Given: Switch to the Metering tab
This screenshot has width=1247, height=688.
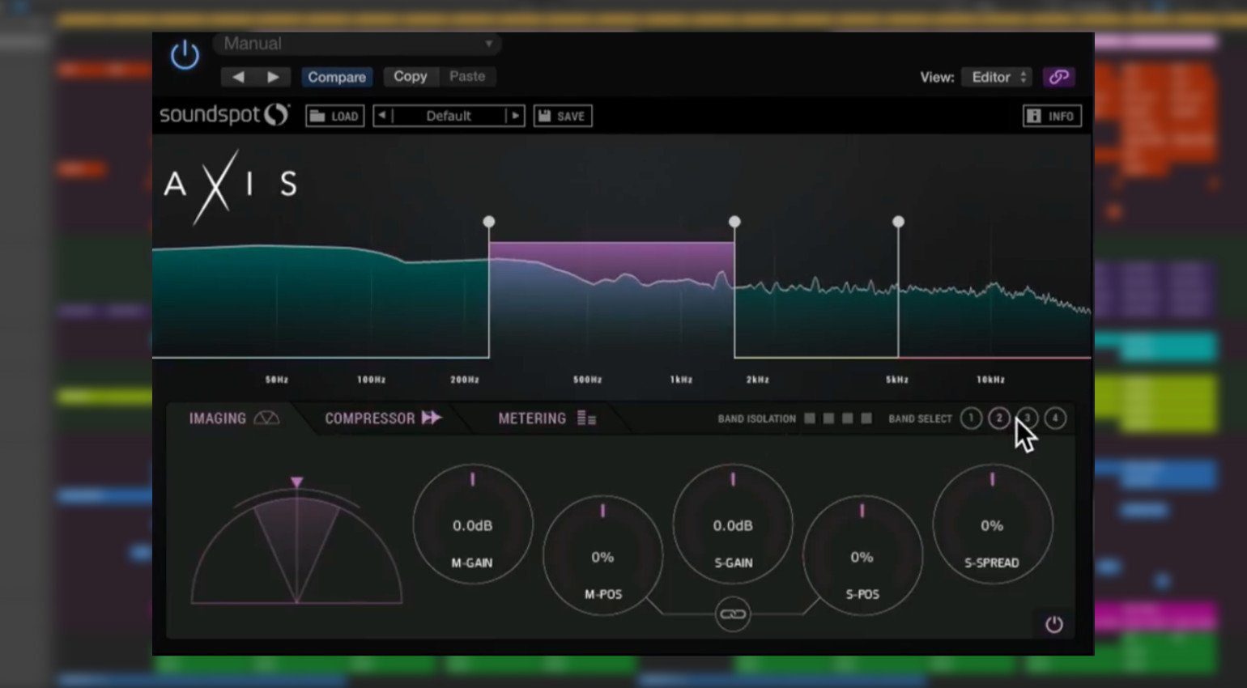Looking at the screenshot, I should click(546, 418).
